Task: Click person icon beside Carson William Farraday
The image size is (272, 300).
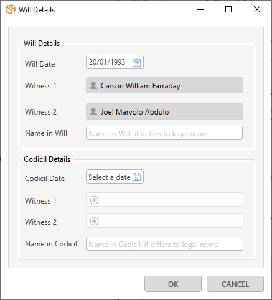Action: pyautogui.click(x=93, y=85)
